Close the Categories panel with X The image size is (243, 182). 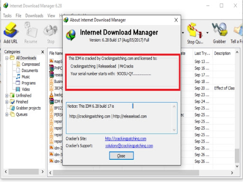43,52
